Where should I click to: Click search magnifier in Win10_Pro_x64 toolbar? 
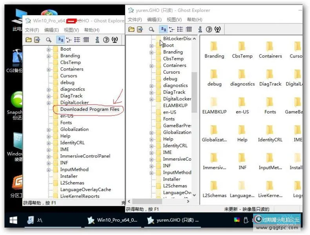[49, 40]
